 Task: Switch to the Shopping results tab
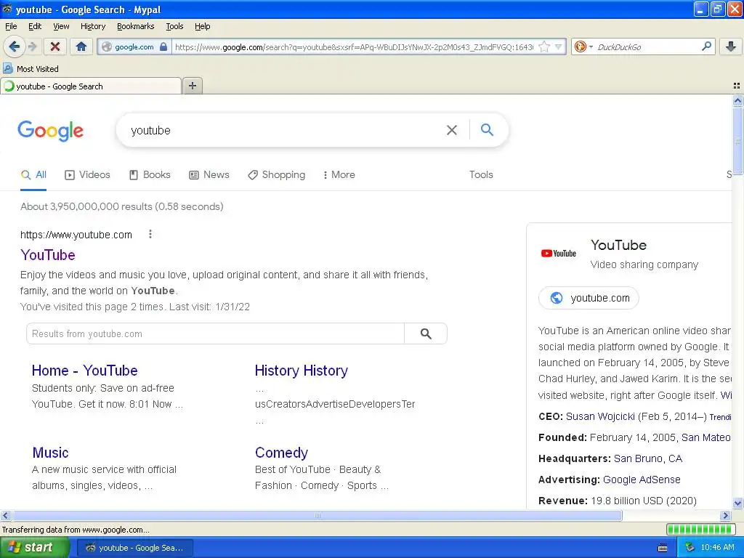point(277,174)
